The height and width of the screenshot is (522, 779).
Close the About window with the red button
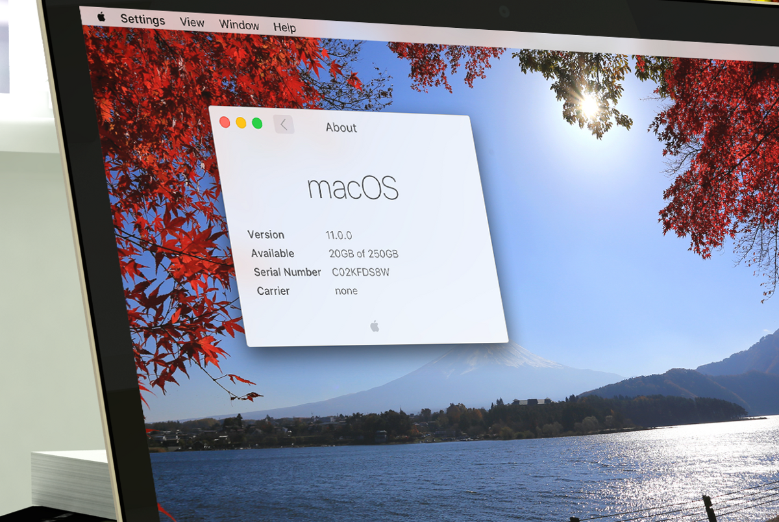(225, 122)
